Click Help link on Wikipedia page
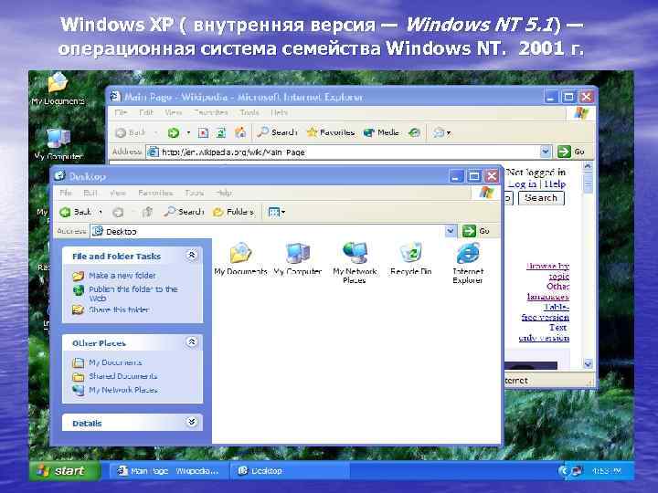Viewport: 658px width, 493px height. pos(555,184)
